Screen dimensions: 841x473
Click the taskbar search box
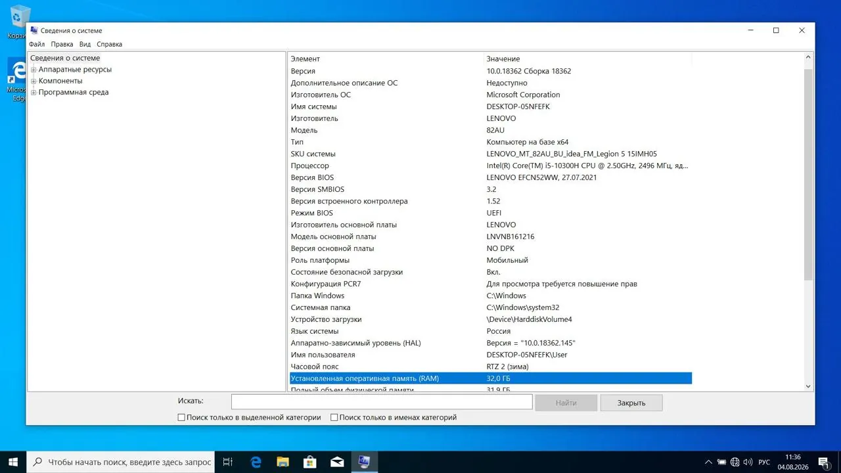tap(120, 462)
